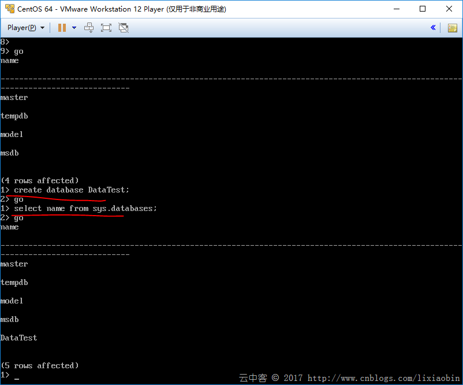Close the CentOS 64 VMware window
Viewport: 463px width, 385px height.
(x=449, y=9)
